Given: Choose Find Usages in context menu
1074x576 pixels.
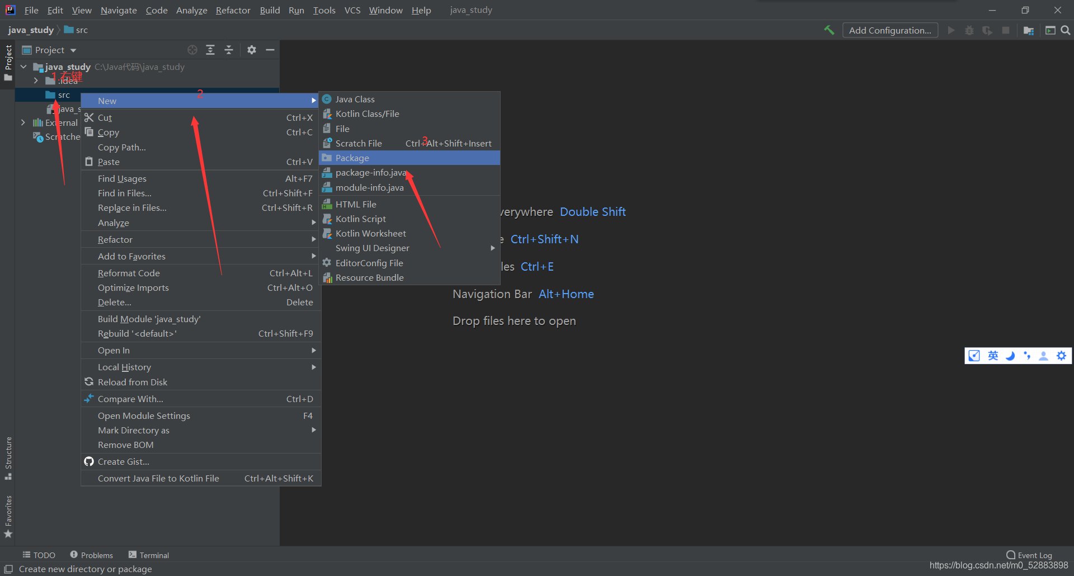Looking at the screenshot, I should pos(201,178).
